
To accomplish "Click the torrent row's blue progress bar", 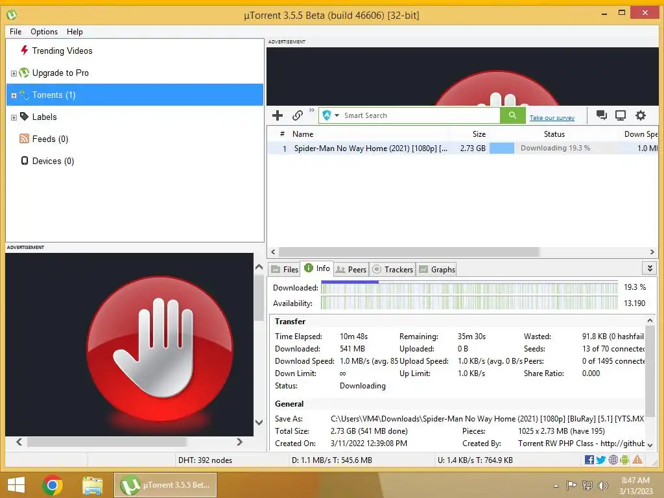I will [x=502, y=148].
